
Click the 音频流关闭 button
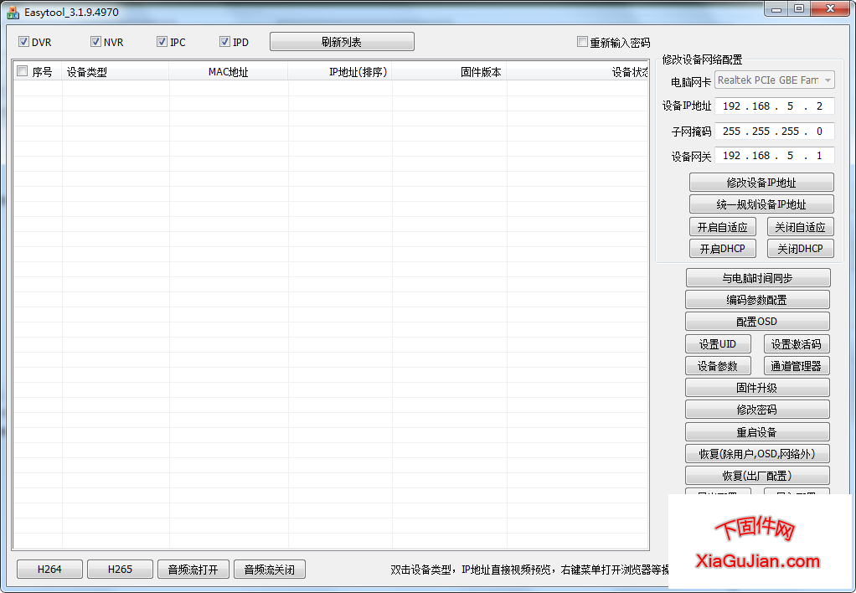click(270, 569)
